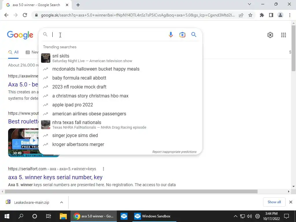This screenshot has height=222, width=296.
Task: Open File Explorer from the taskbar
Action: click(63, 216)
